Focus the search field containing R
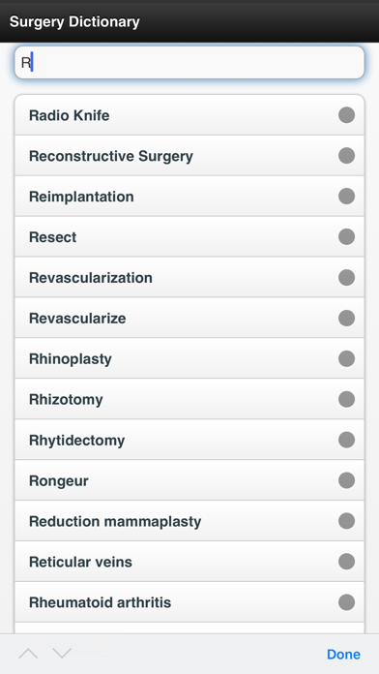This screenshot has width=379, height=674. tap(189, 63)
